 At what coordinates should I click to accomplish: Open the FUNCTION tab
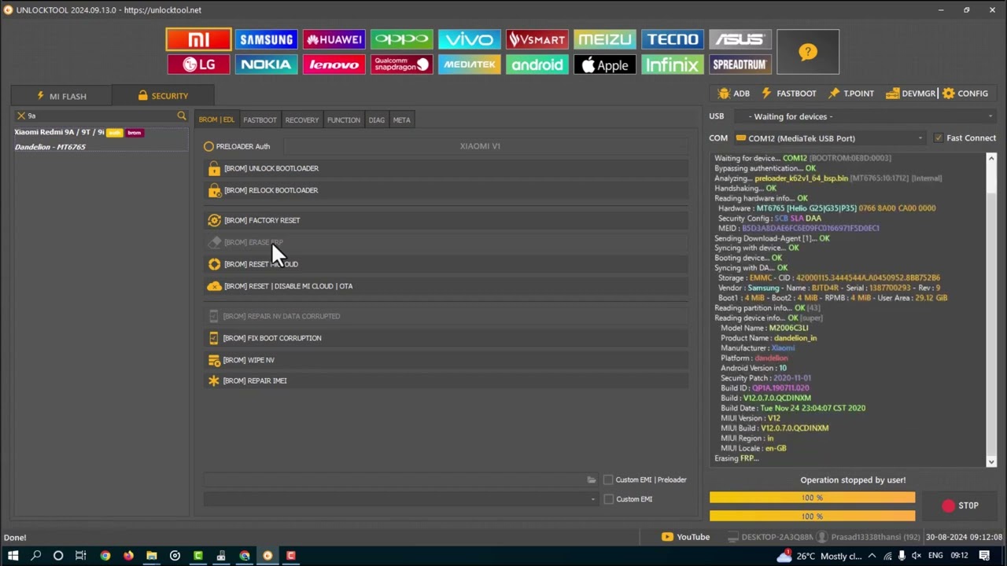344,120
